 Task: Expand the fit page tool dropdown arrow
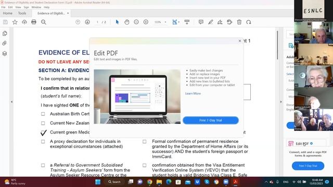(179, 22)
